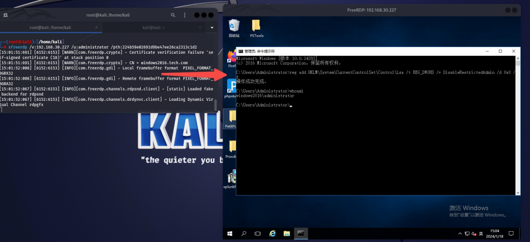Open the Command Prompt title bar system menu icon
The height and width of the screenshot is (242, 530).
[x=241, y=51]
